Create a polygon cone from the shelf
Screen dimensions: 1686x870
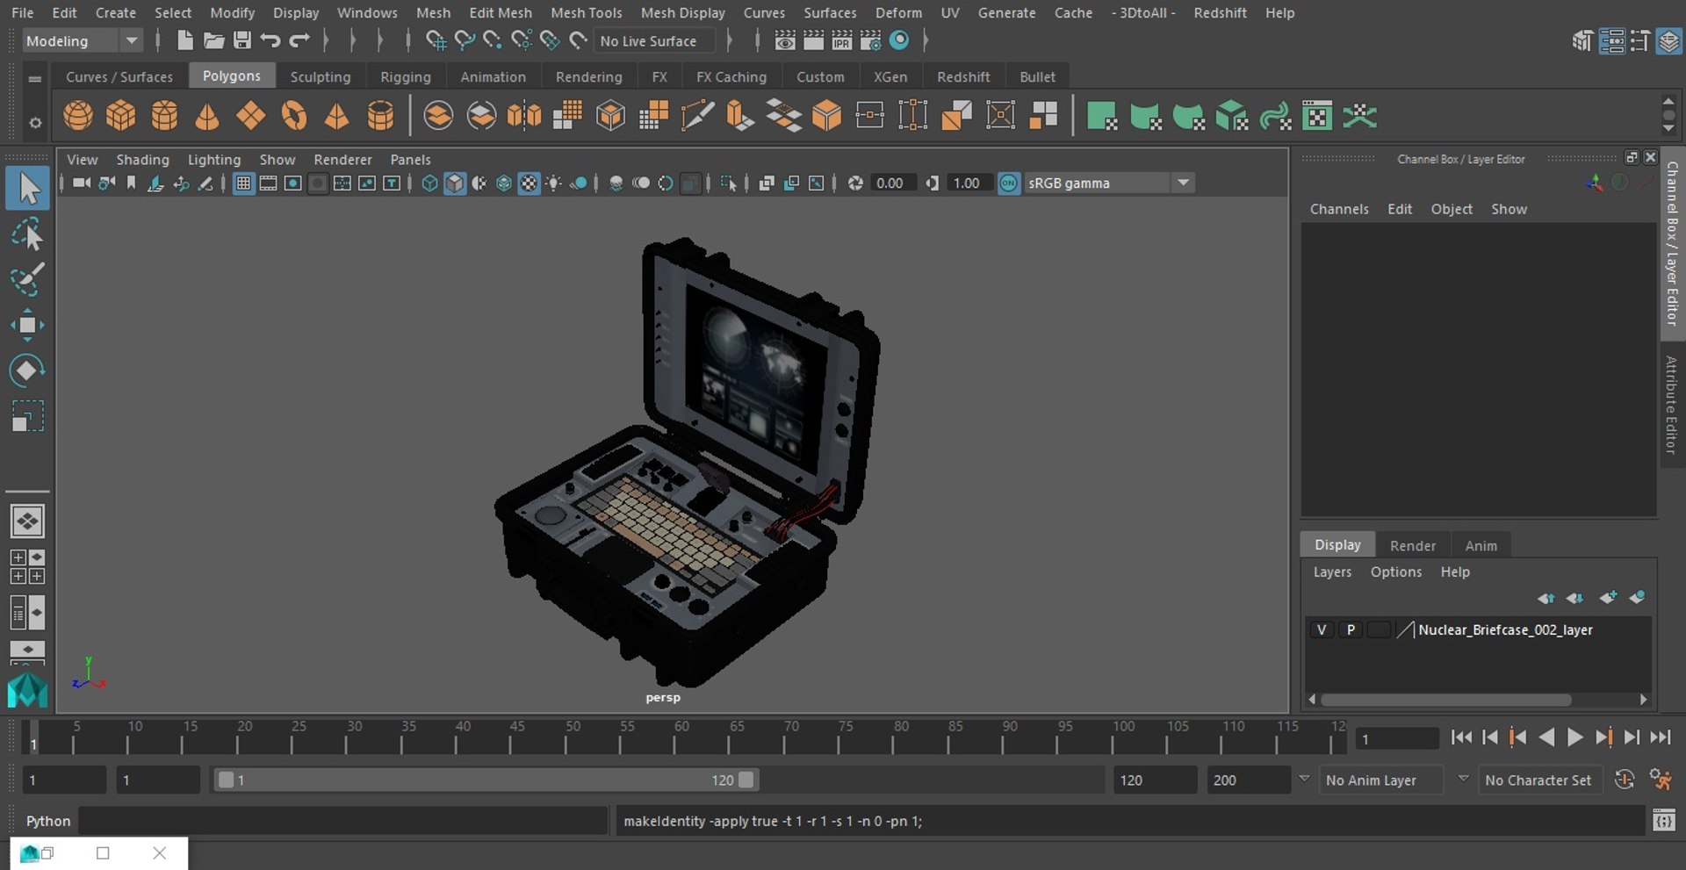tap(207, 116)
